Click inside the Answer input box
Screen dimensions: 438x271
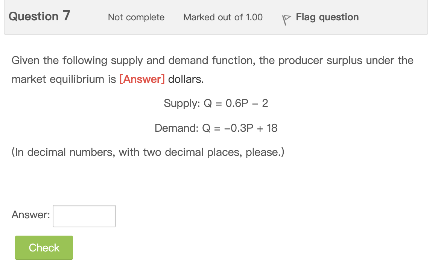pyautogui.click(x=84, y=216)
